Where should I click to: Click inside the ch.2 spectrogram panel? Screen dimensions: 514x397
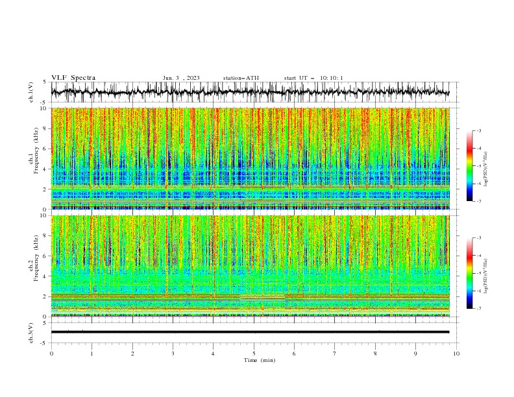250,266
